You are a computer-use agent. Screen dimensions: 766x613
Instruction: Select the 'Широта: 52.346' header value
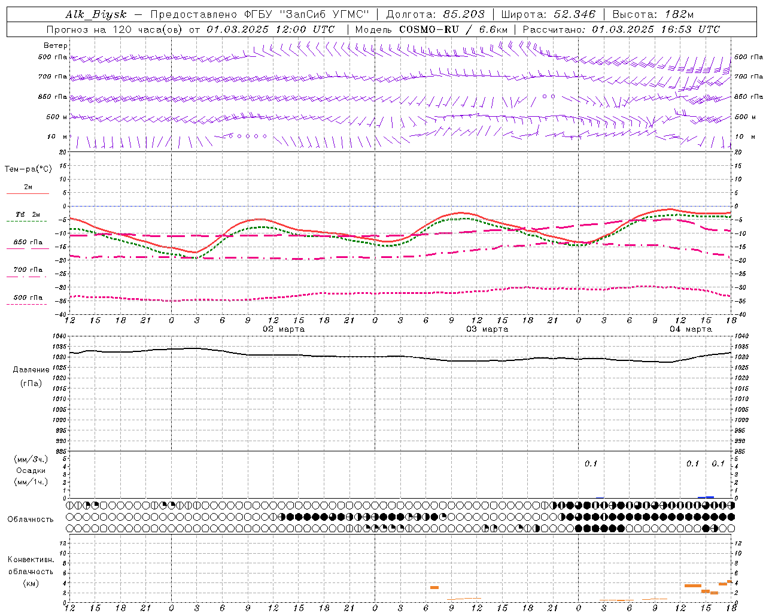tap(548, 15)
